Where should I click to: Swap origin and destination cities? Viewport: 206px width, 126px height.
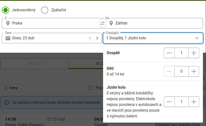pyautogui.click(x=102, y=23)
